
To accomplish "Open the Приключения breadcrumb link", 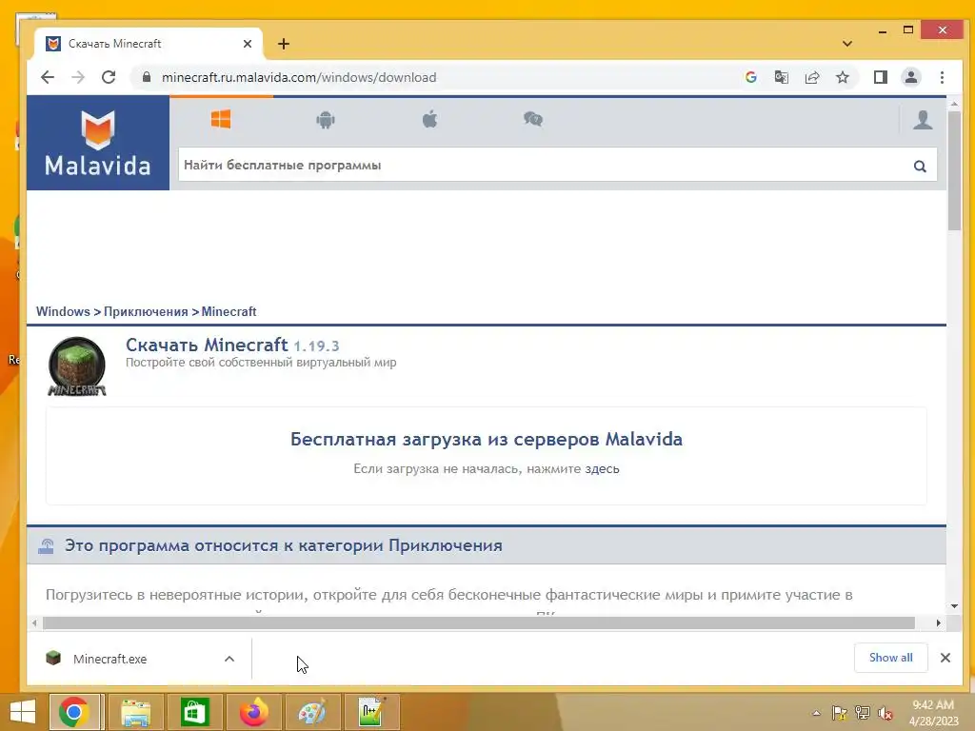I will 146,311.
